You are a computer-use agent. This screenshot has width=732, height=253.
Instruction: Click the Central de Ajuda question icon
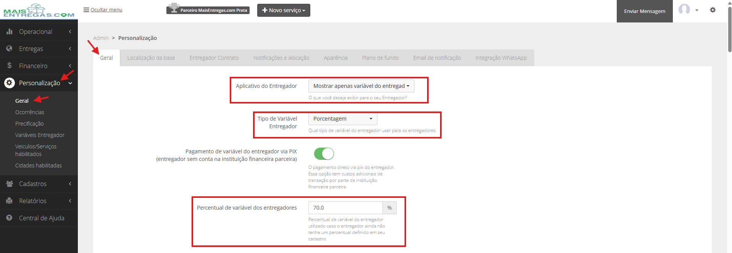(10, 218)
